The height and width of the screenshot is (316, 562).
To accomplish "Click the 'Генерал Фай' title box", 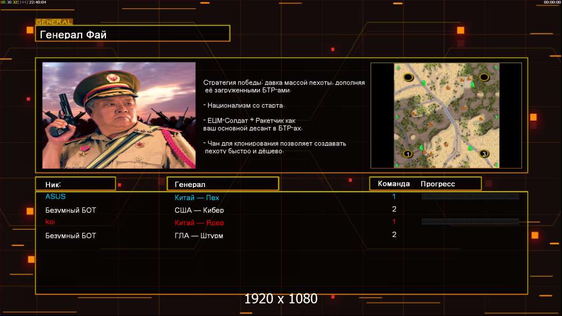I will pyautogui.click(x=133, y=33).
